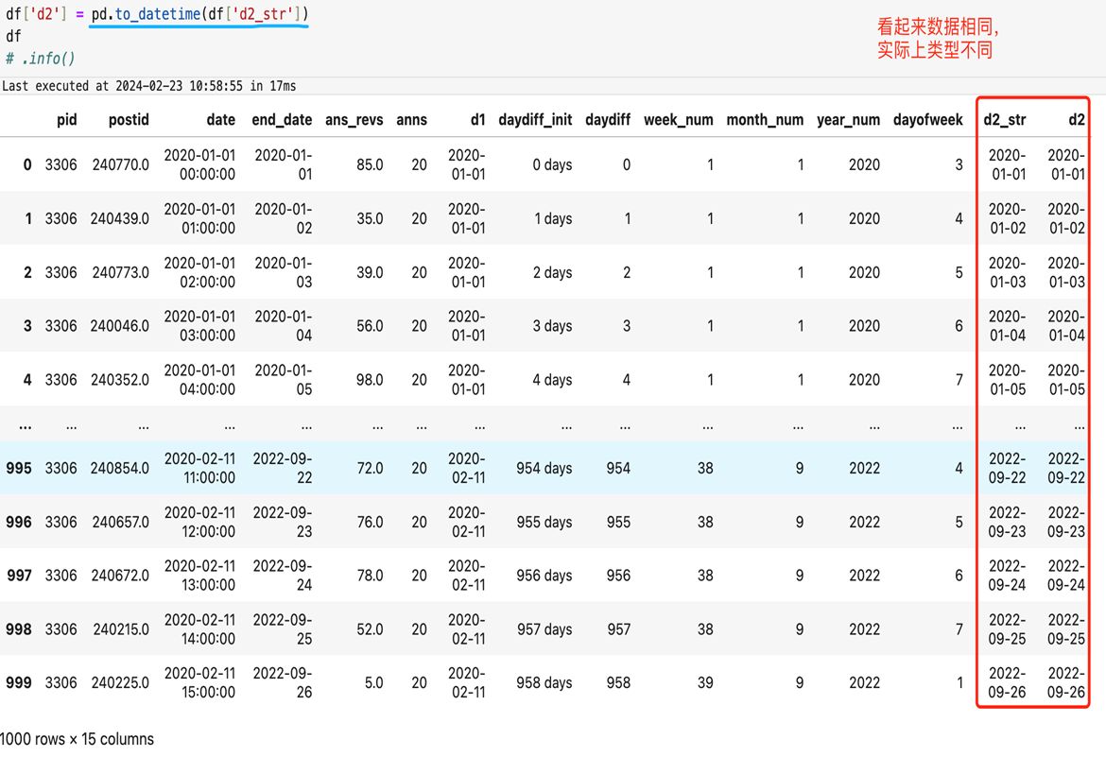The height and width of the screenshot is (757, 1106).
Task: Click the '0 days' cell
Action: coord(552,165)
